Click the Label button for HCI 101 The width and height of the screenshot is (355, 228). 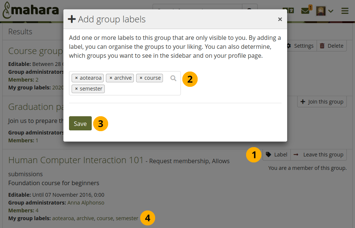[277, 155]
